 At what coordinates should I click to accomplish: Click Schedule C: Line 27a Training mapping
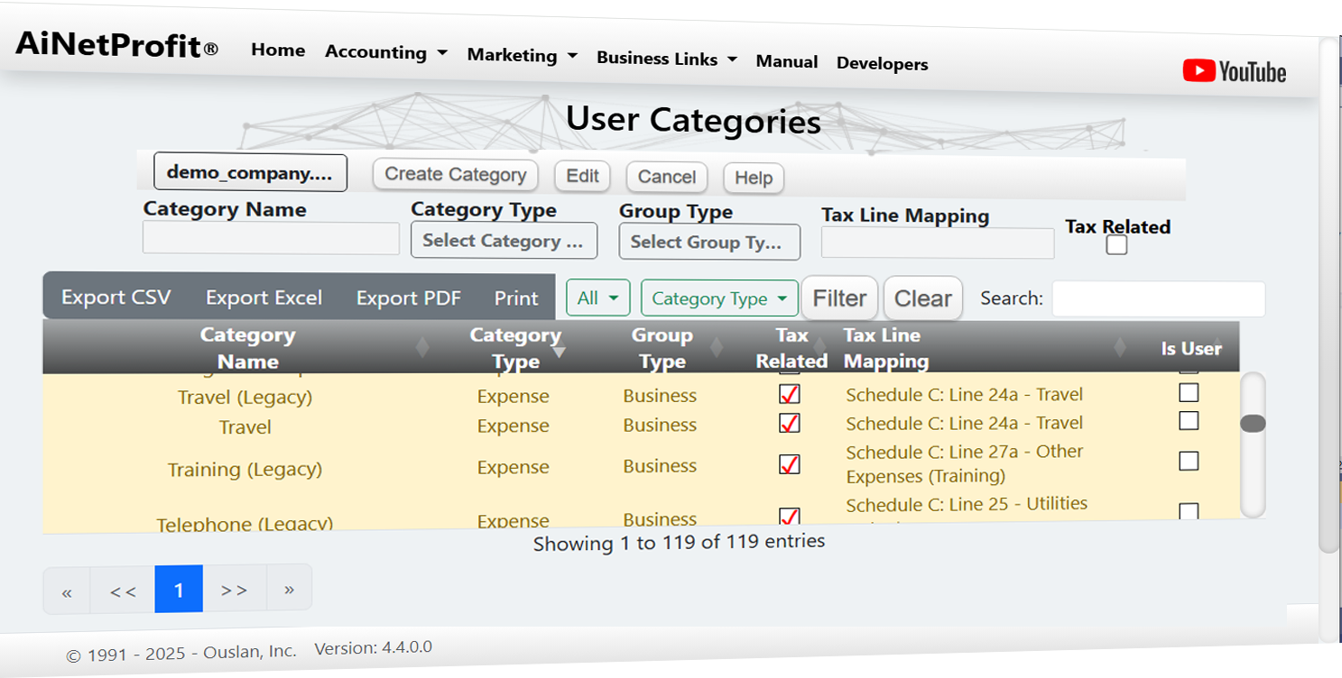[x=965, y=463]
